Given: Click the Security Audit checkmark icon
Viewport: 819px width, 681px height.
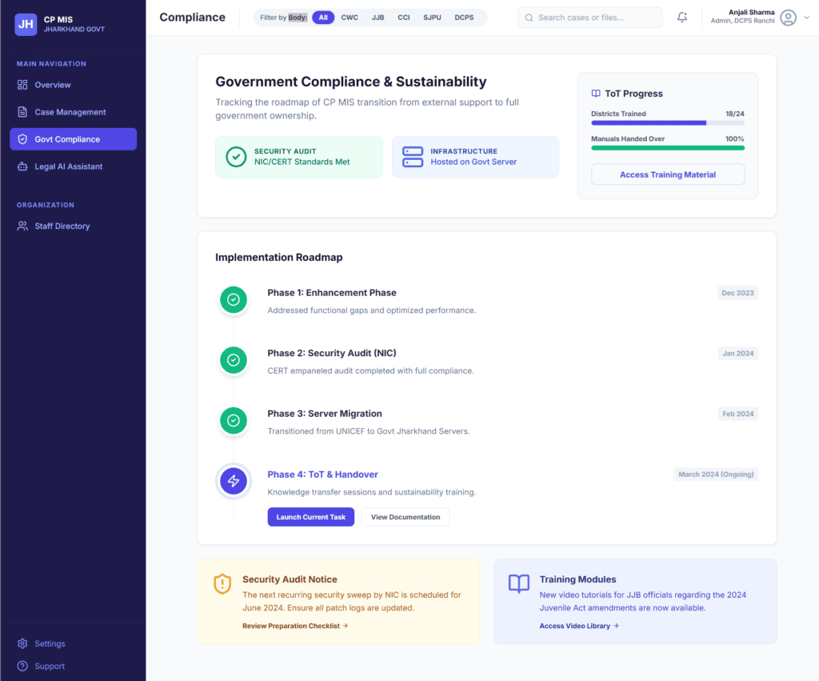Looking at the screenshot, I should [x=236, y=157].
